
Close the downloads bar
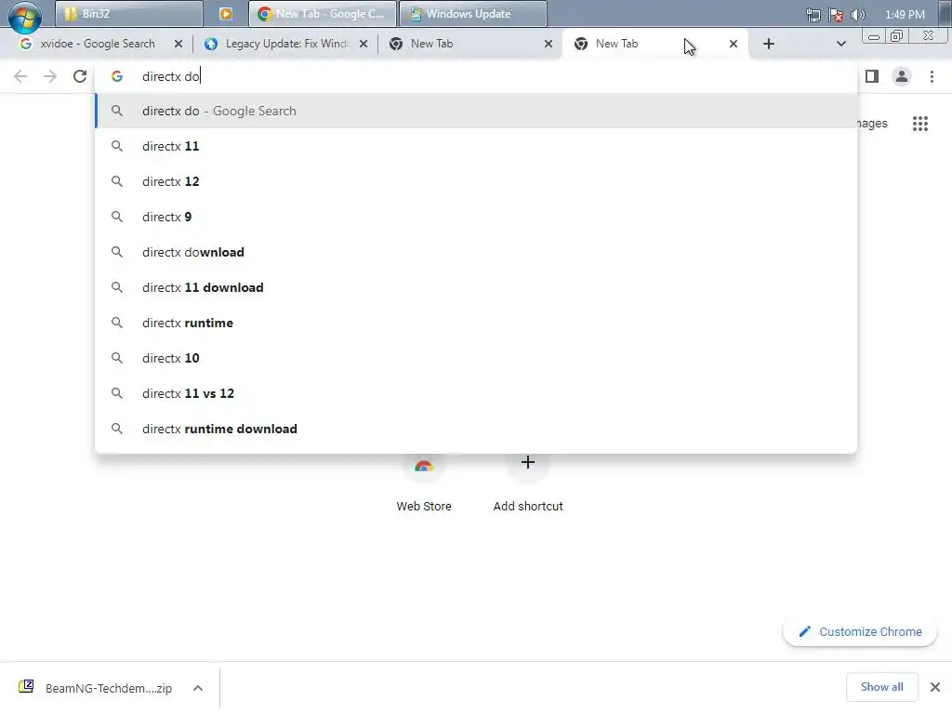[935, 687]
